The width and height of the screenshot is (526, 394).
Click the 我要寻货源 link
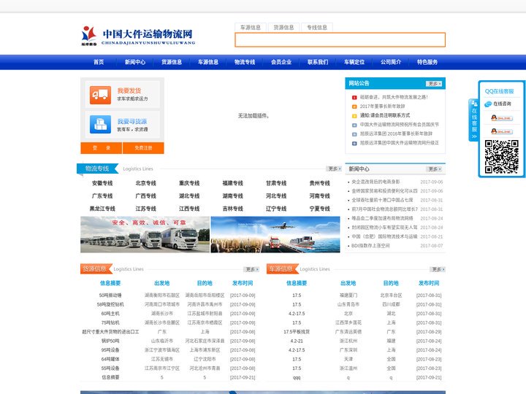click(132, 121)
